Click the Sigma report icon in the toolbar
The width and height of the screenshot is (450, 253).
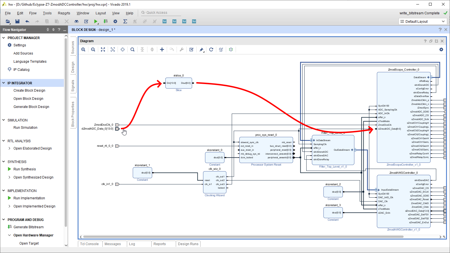(125, 21)
